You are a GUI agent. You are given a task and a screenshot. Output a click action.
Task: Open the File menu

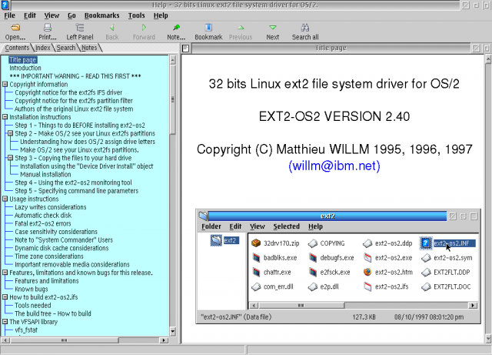(9, 15)
